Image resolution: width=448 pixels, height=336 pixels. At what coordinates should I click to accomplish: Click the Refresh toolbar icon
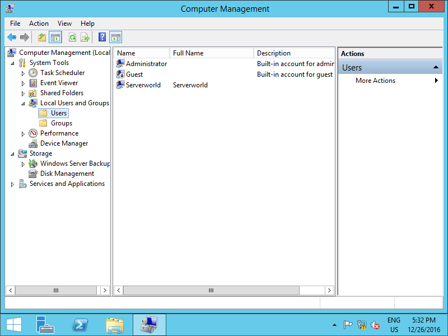tap(72, 38)
